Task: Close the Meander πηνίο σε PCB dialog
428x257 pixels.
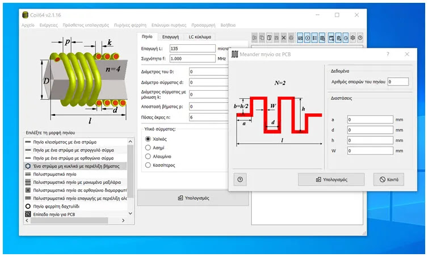Action: (407, 54)
